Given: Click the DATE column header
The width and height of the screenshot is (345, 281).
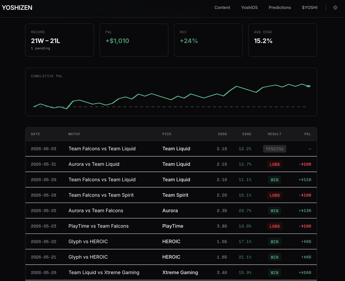Looking at the screenshot, I should [x=35, y=134].
